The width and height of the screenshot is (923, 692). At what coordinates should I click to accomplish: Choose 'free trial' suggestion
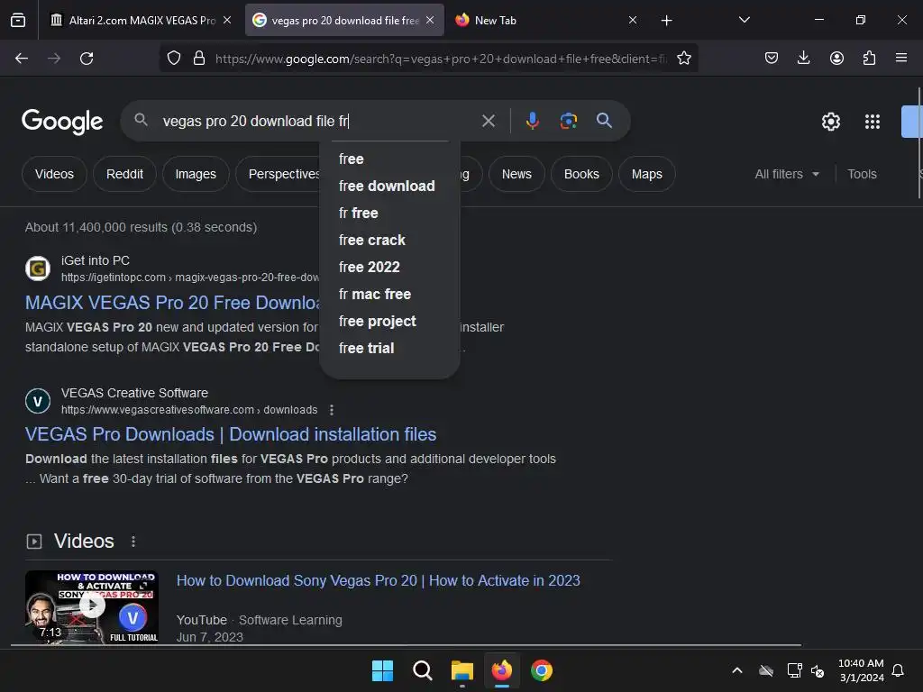[389, 349]
